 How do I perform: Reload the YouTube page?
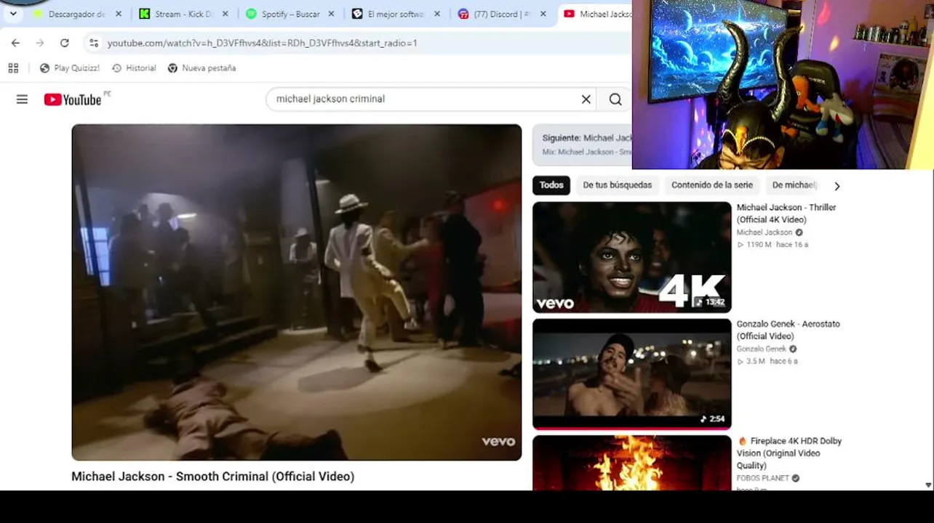click(64, 43)
